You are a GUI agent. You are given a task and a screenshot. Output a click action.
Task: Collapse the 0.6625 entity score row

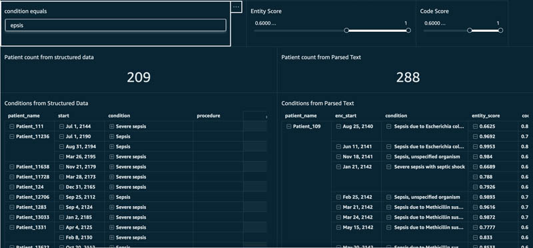click(475, 126)
